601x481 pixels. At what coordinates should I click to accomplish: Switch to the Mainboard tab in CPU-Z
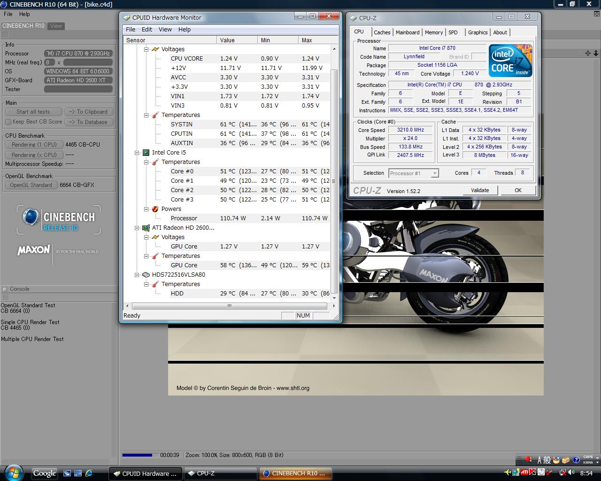pyautogui.click(x=407, y=32)
